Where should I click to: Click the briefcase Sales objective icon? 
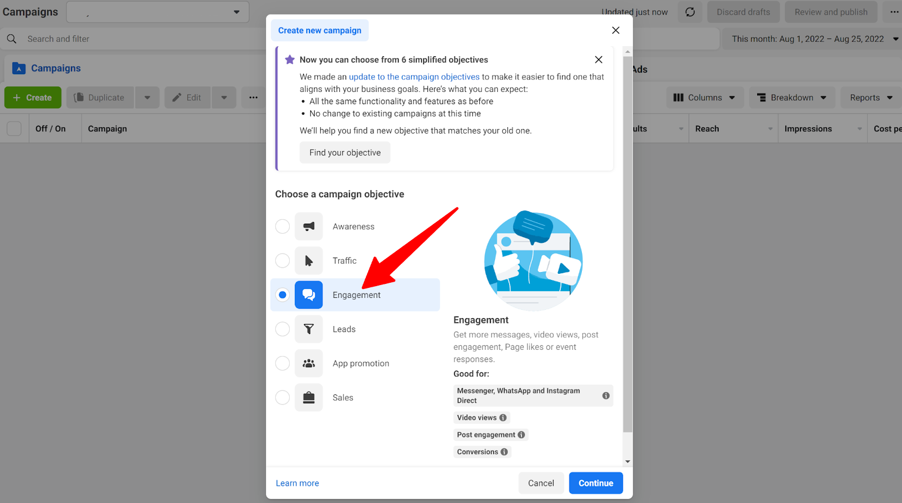pyautogui.click(x=309, y=398)
